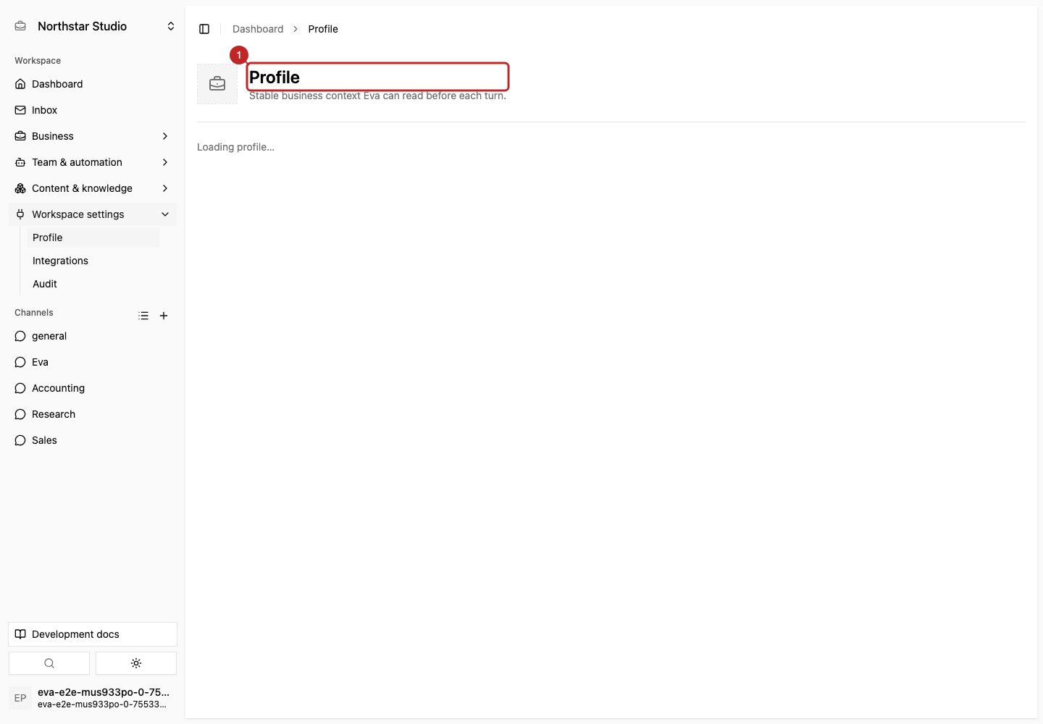Viewport: 1043px width, 724px height.
Task: Click the briefcase profile icon
Action: tap(217, 84)
